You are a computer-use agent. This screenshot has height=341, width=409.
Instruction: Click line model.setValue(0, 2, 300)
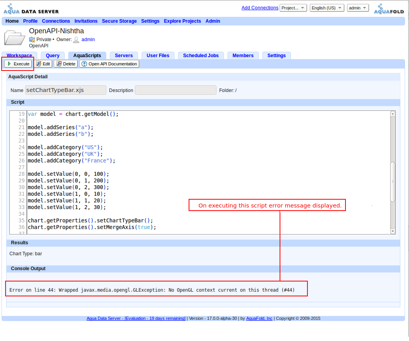pyautogui.click(x=68, y=187)
